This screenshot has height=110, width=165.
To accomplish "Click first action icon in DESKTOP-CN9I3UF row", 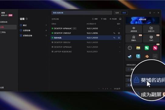I will (114, 33).
